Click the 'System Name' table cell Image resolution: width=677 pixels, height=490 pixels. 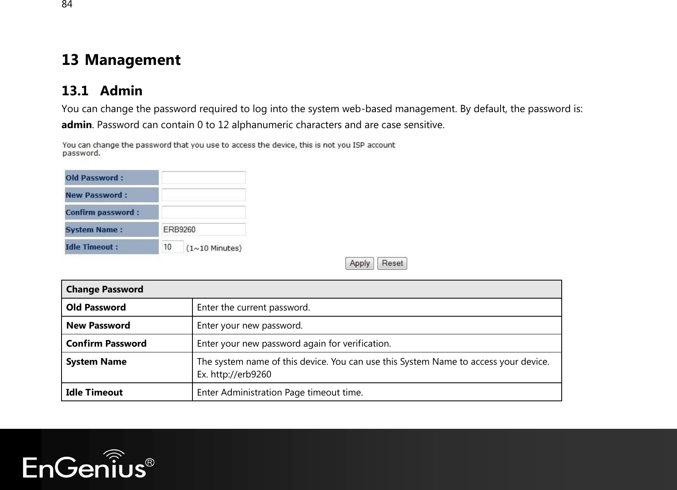[127, 368]
